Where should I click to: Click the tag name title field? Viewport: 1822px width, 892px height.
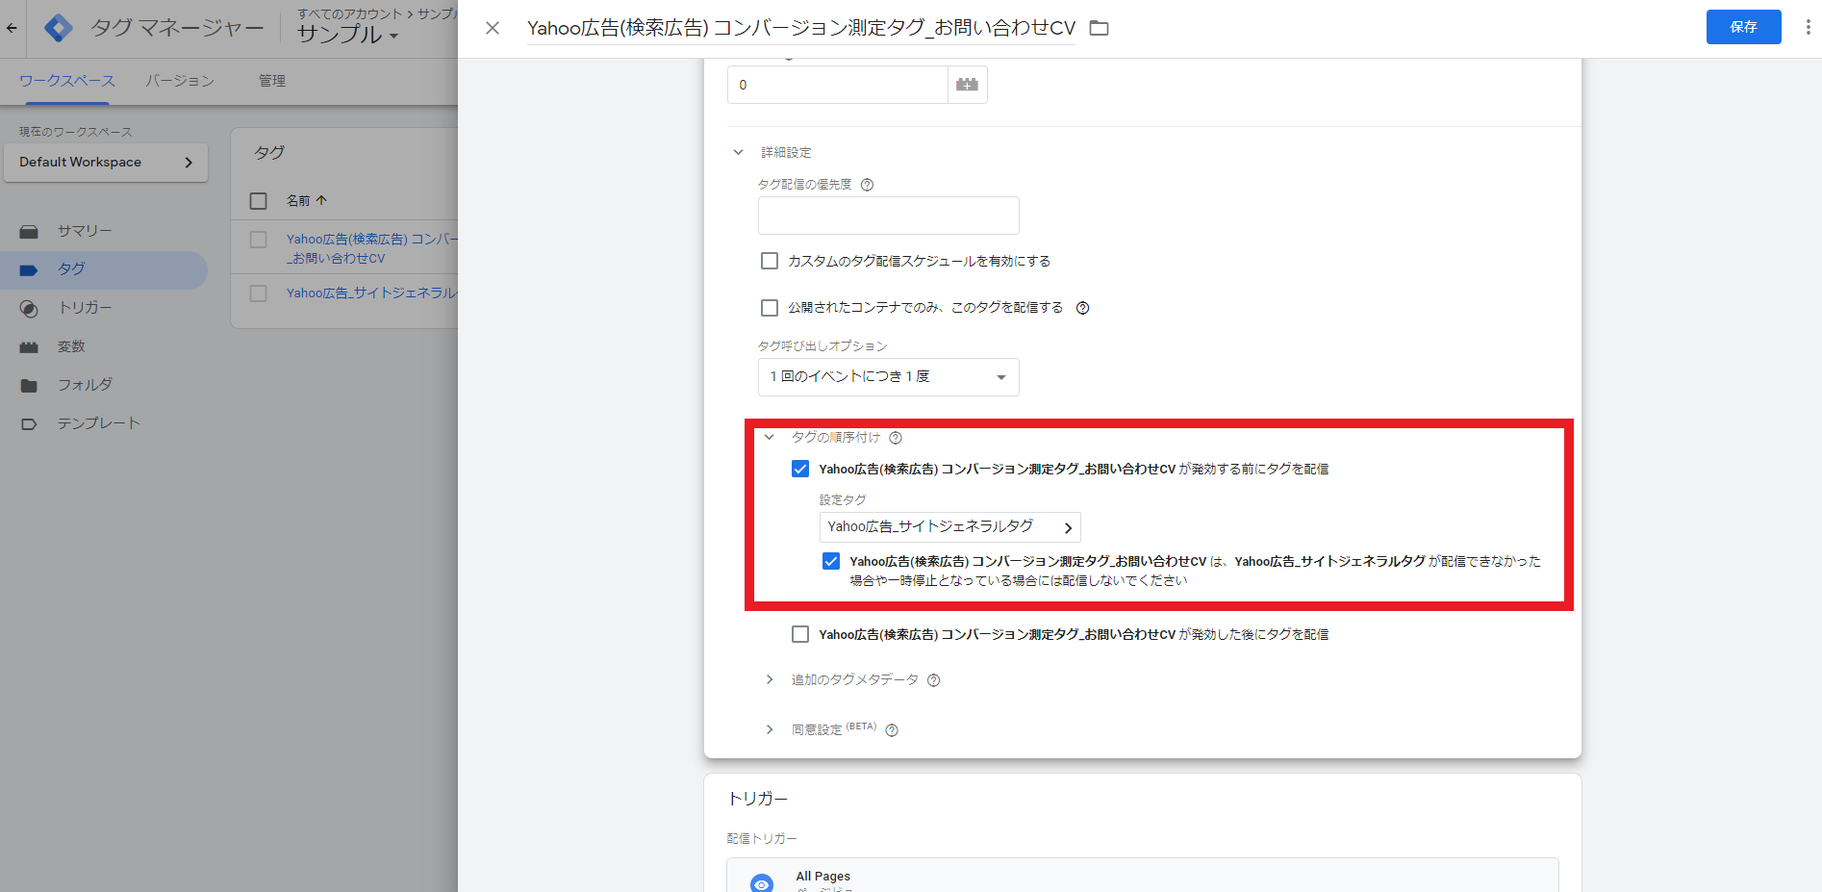[801, 29]
